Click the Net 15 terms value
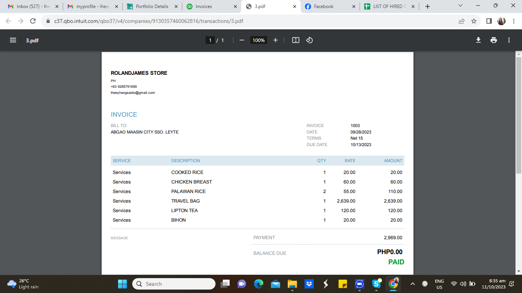The height and width of the screenshot is (293, 522). (357, 138)
